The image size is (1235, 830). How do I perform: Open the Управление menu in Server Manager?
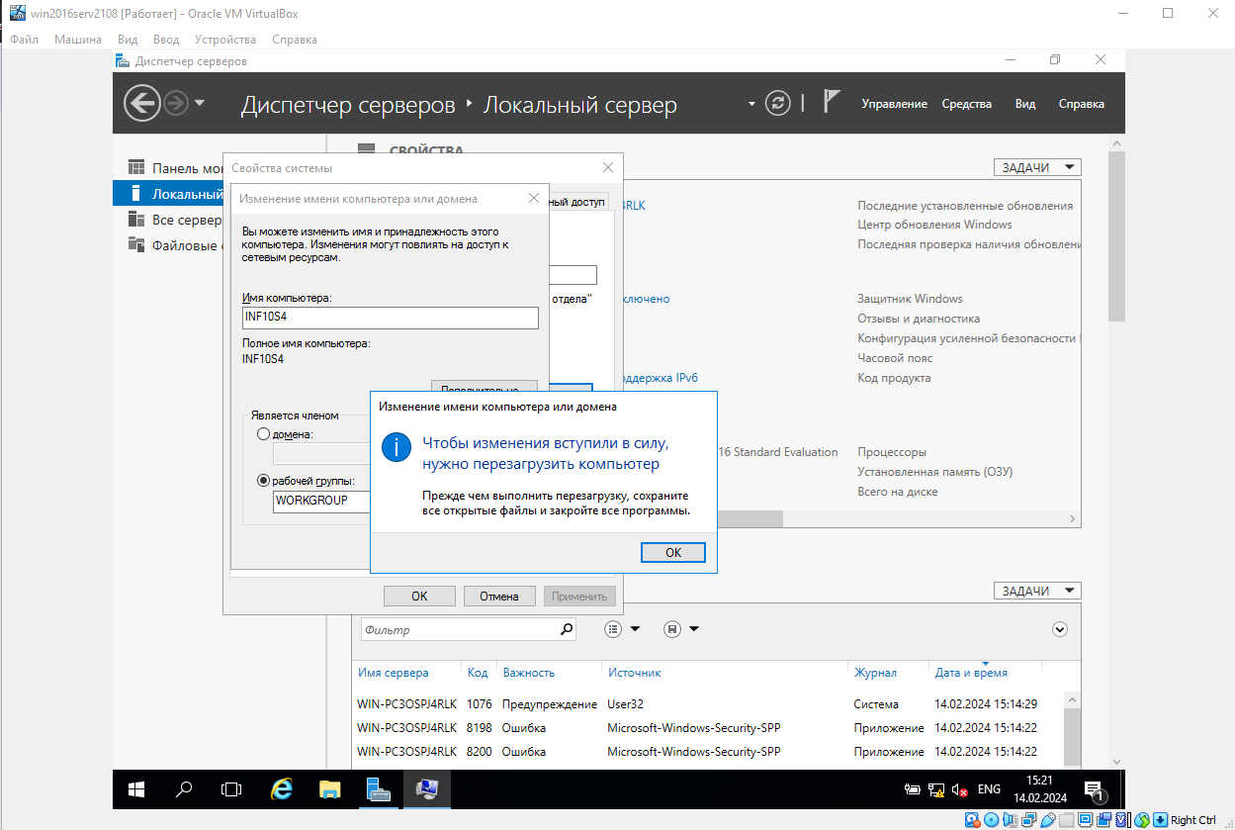[894, 104]
